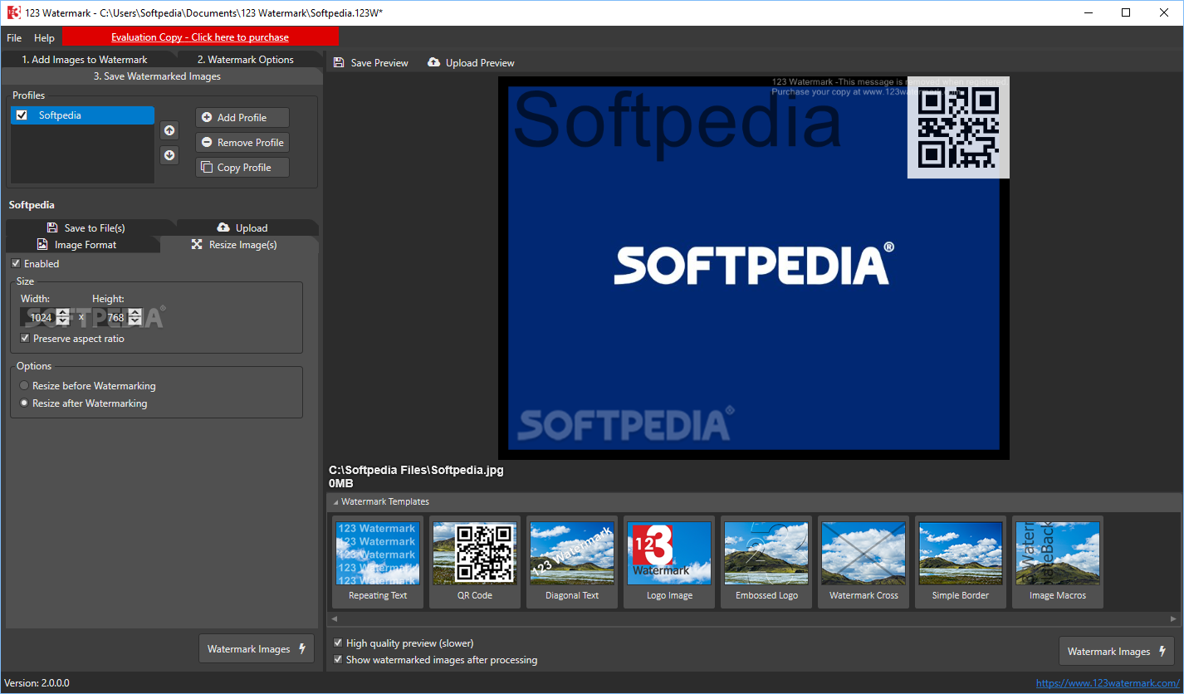Uncheck the Enabled checkbox for resizing
The image size is (1184, 694).
[x=16, y=264]
